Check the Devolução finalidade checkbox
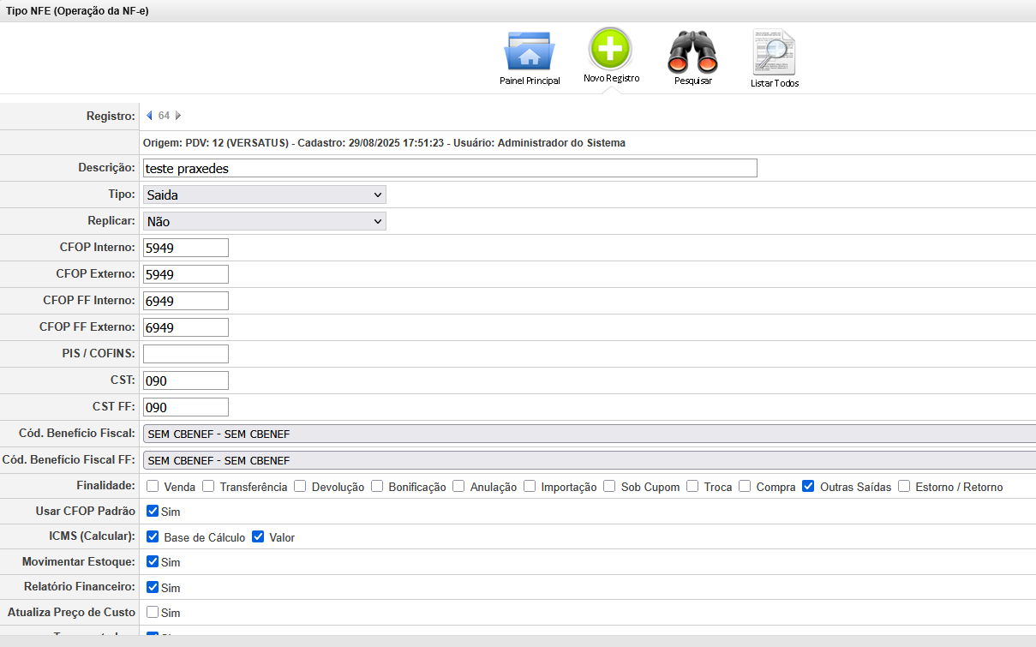This screenshot has width=1036, height=647. click(300, 487)
